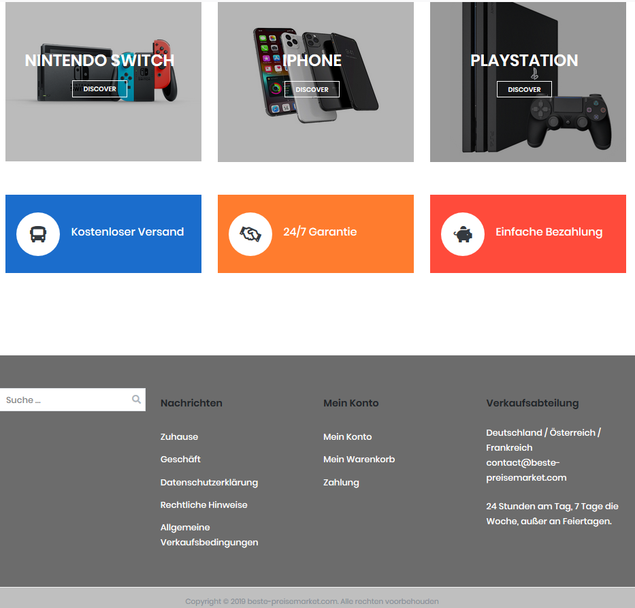The height and width of the screenshot is (608, 635).
Task: Click the NINTENDO SWITCH heading
Action: (99, 61)
